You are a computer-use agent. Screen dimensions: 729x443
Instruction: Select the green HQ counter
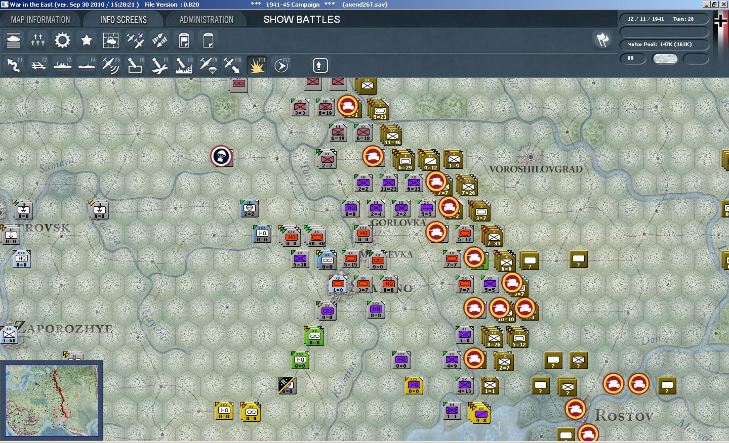(x=300, y=360)
